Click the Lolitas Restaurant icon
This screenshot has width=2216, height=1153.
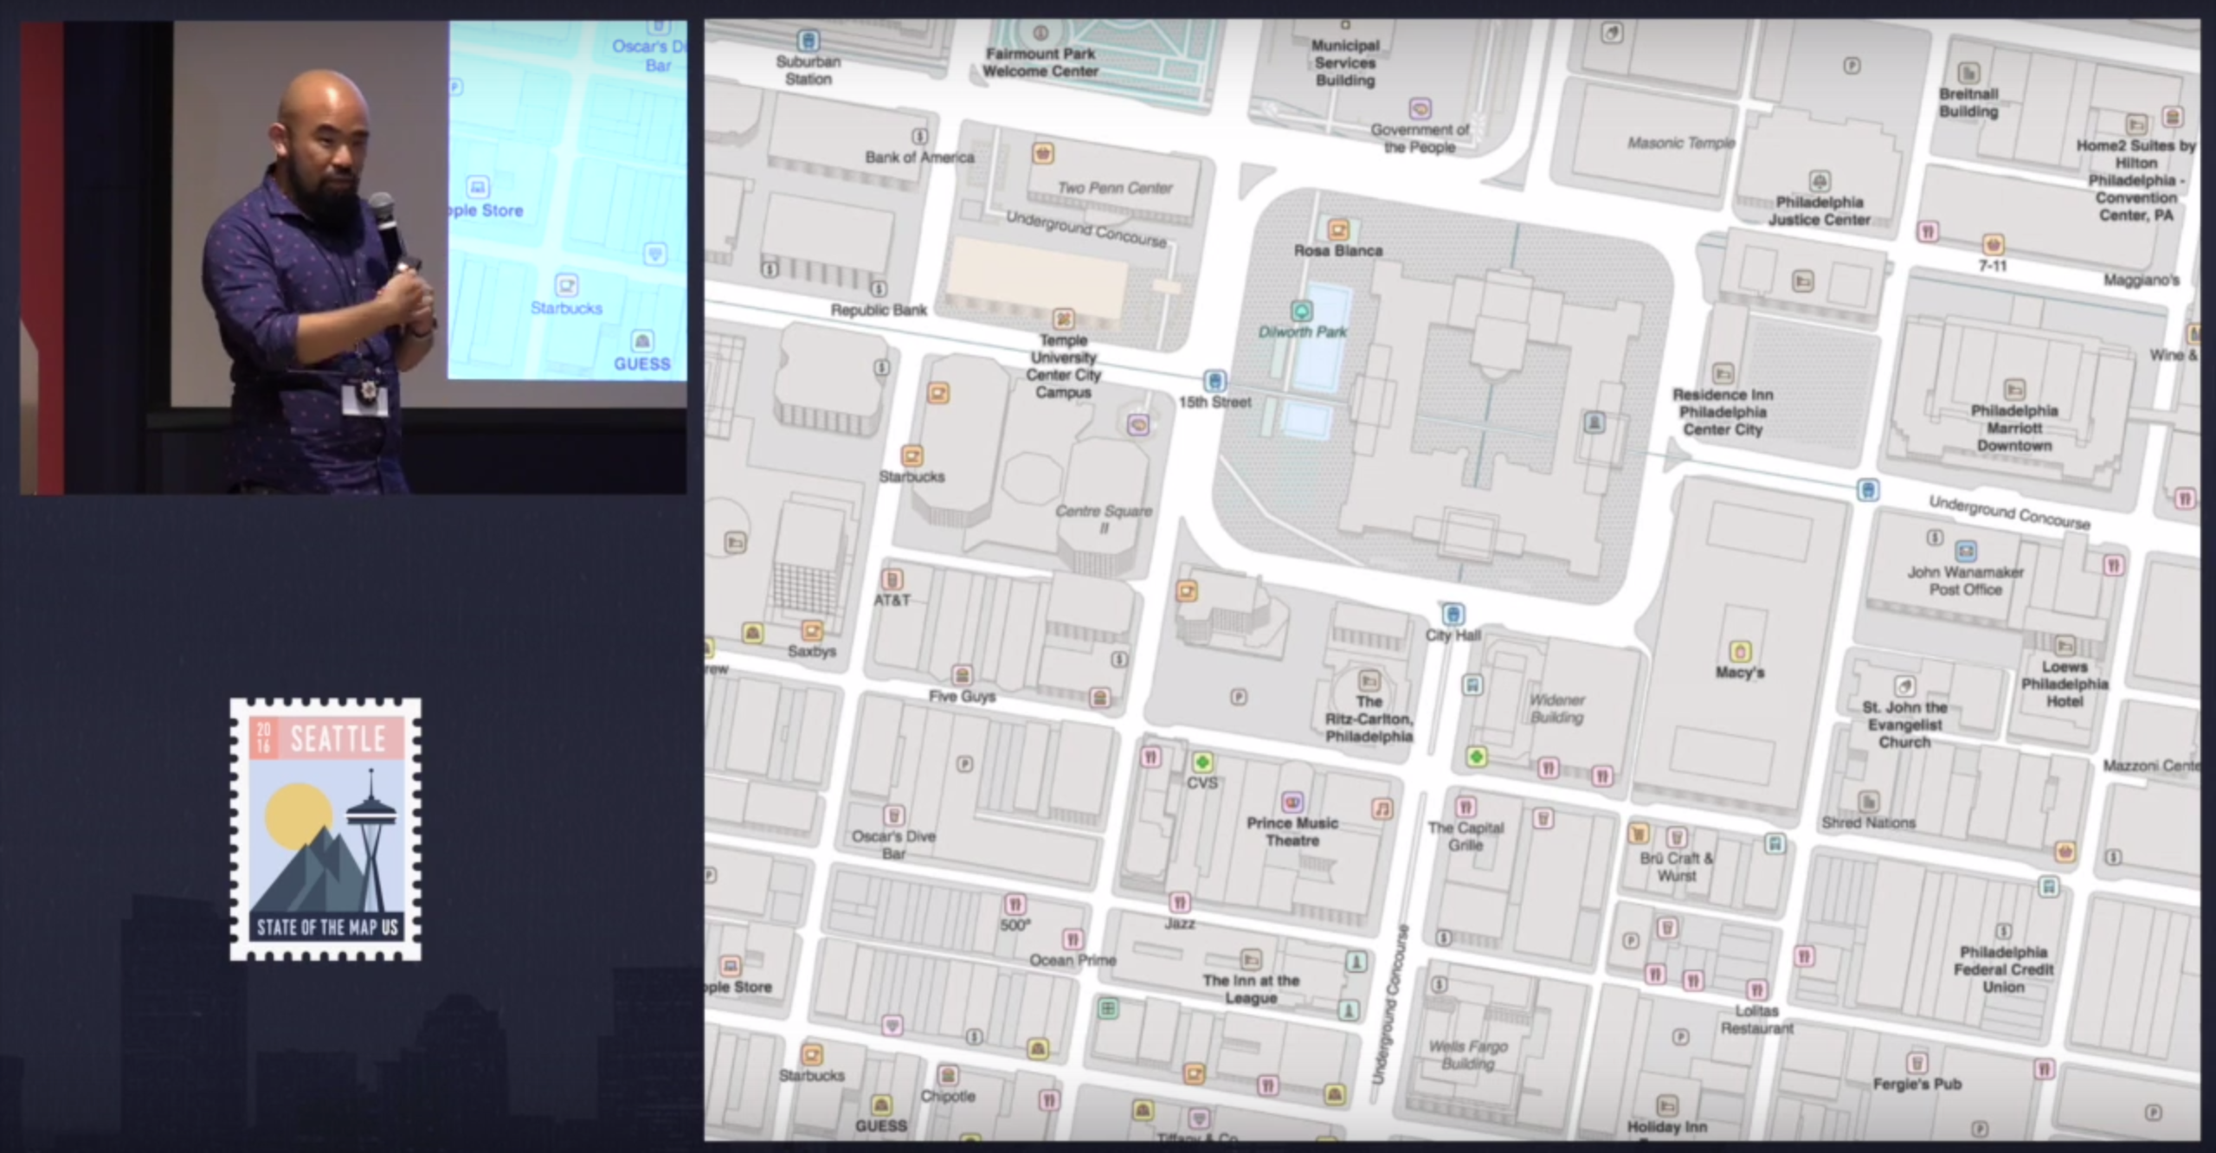[1756, 989]
